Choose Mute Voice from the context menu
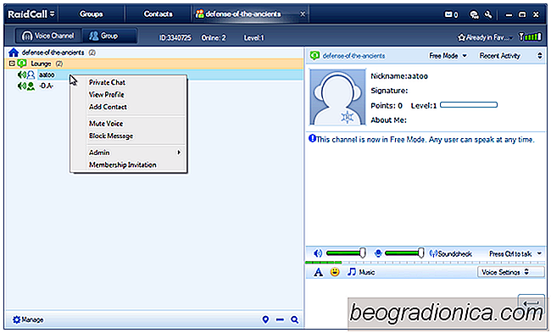551x333 pixels. tap(106, 124)
